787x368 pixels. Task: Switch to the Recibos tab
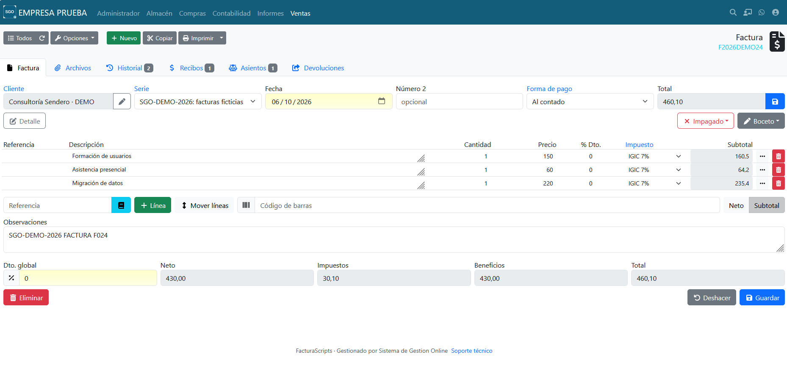point(191,68)
